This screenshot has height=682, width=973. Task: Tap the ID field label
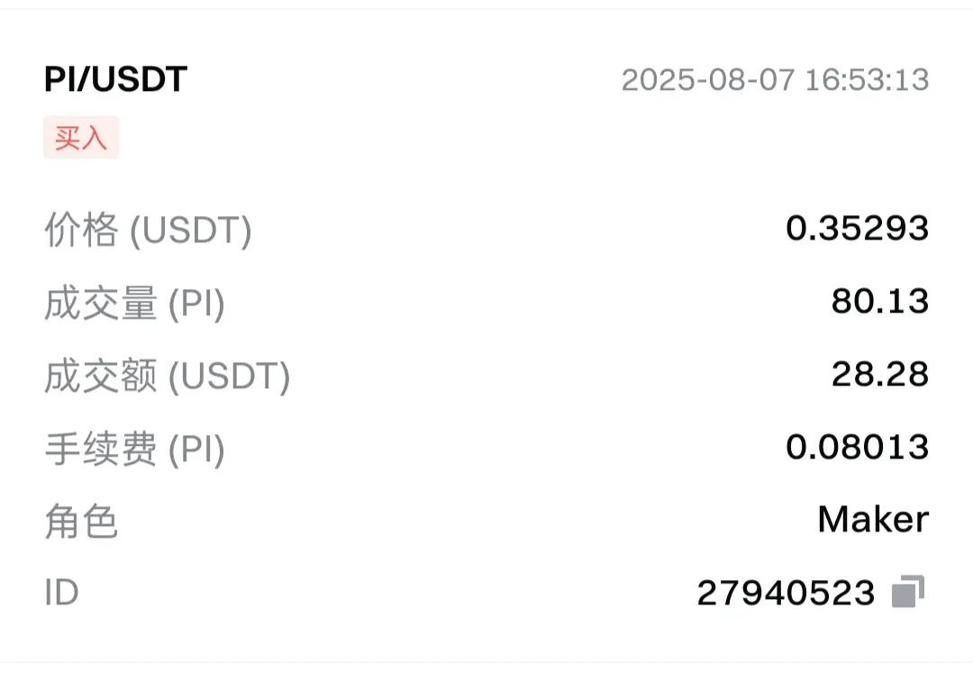coord(61,593)
